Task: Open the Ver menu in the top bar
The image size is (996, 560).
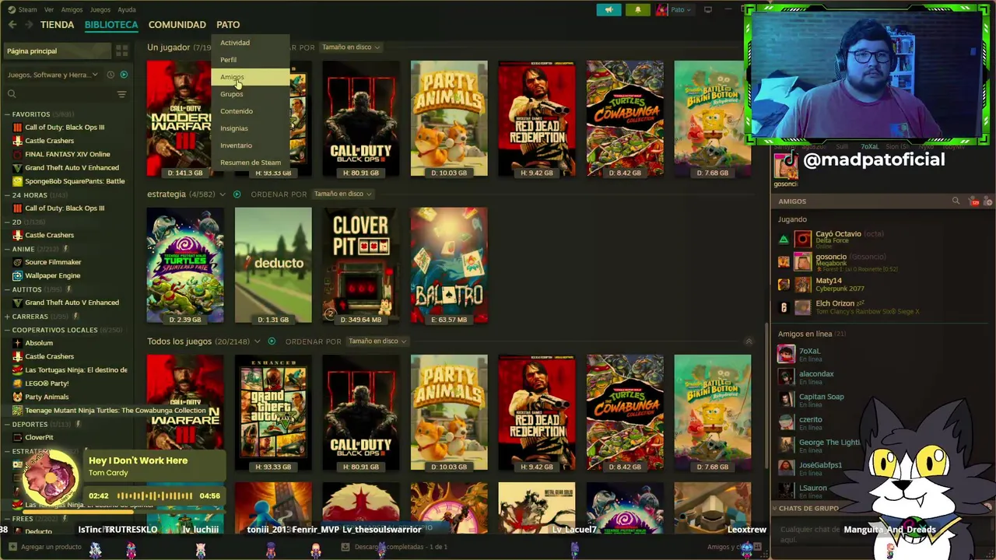Action: tap(49, 9)
